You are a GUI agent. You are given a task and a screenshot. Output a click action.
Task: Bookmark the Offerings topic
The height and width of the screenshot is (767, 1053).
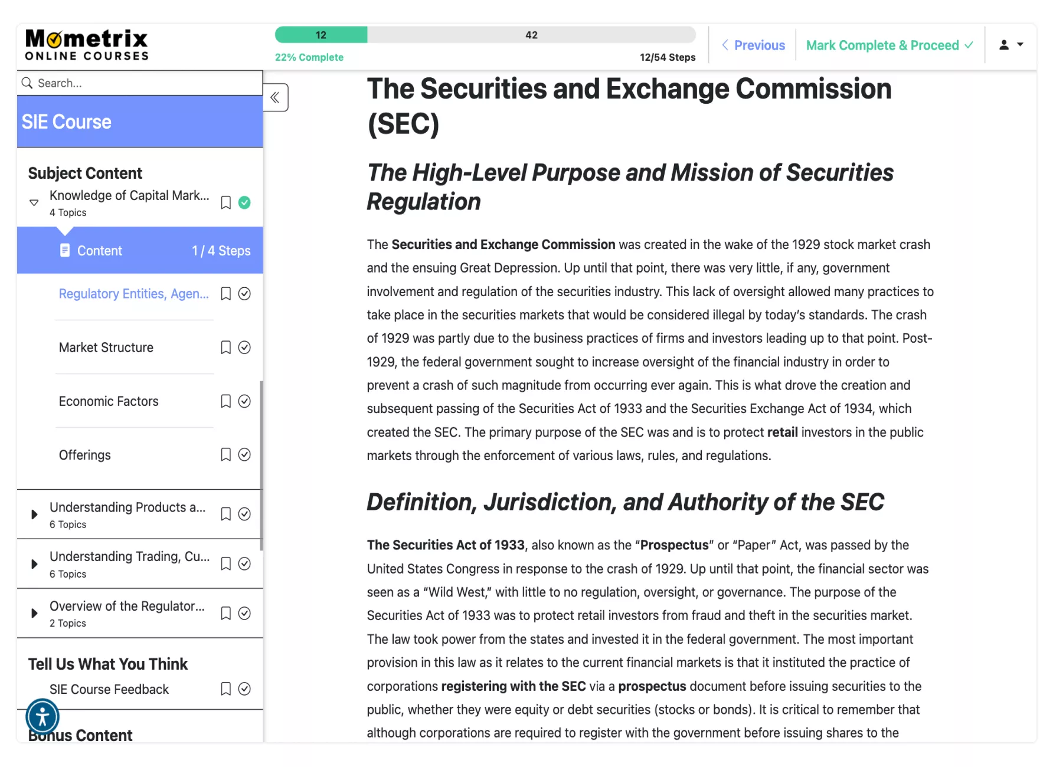pos(225,455)
